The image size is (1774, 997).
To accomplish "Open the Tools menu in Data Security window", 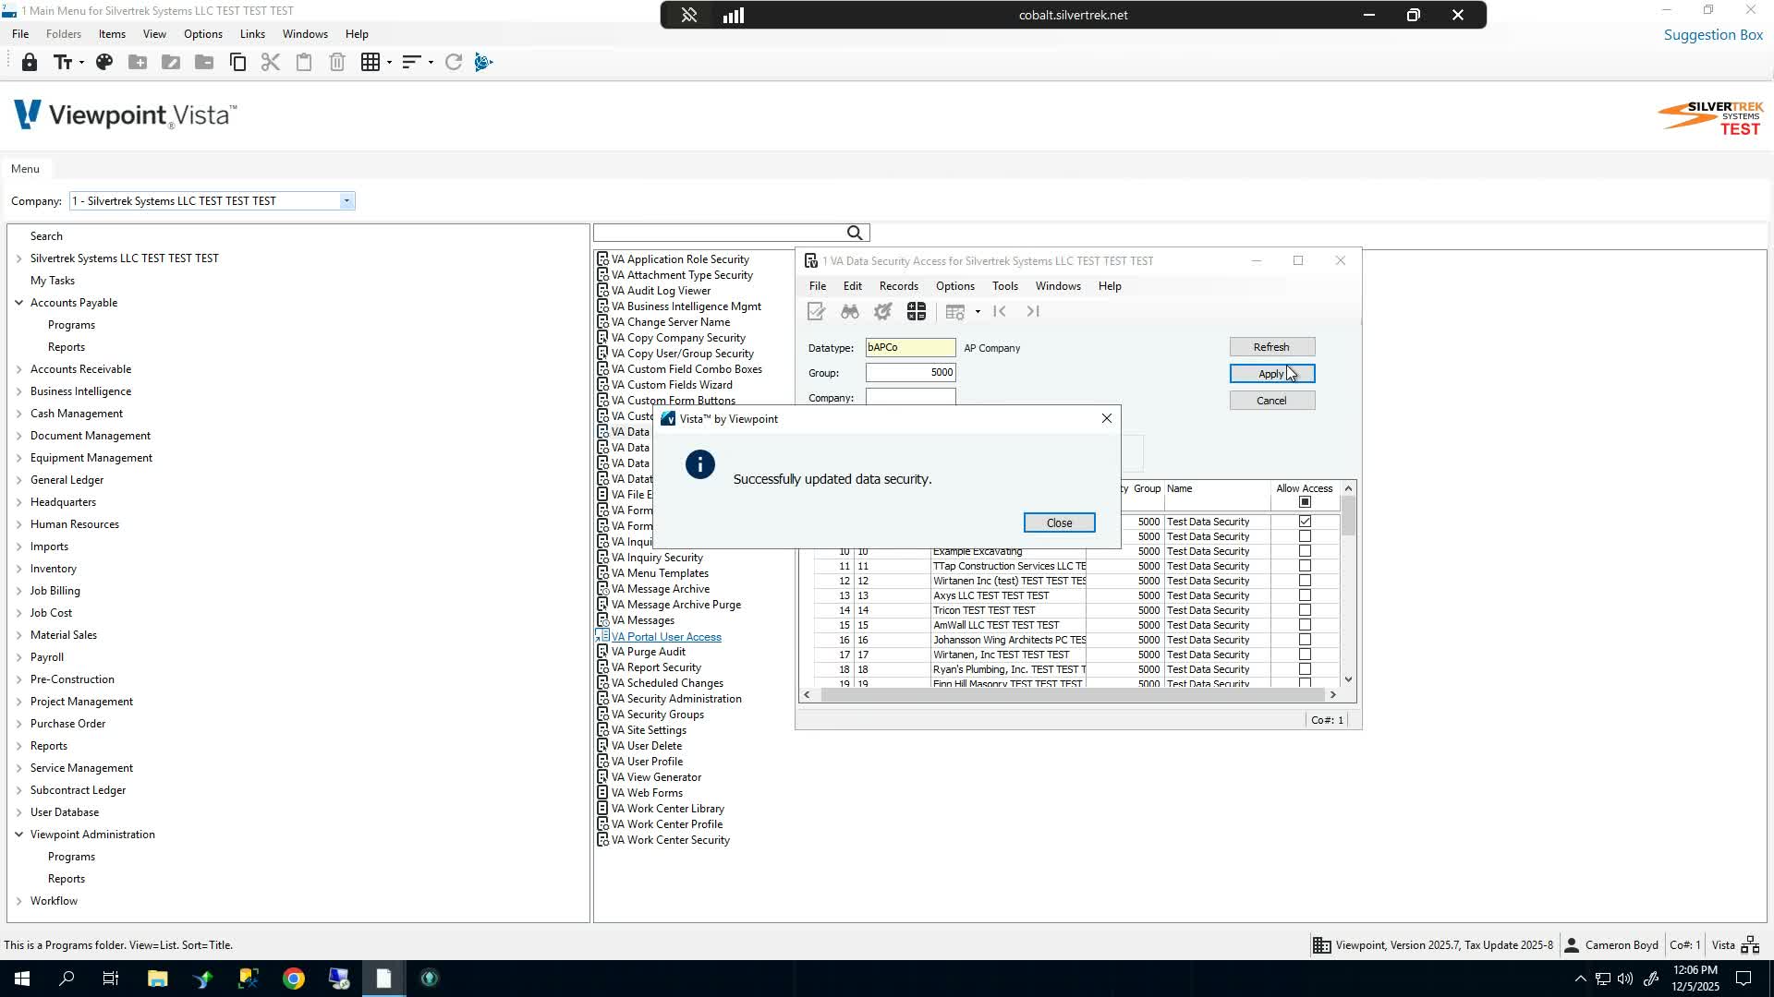I will pos(1005,286).
